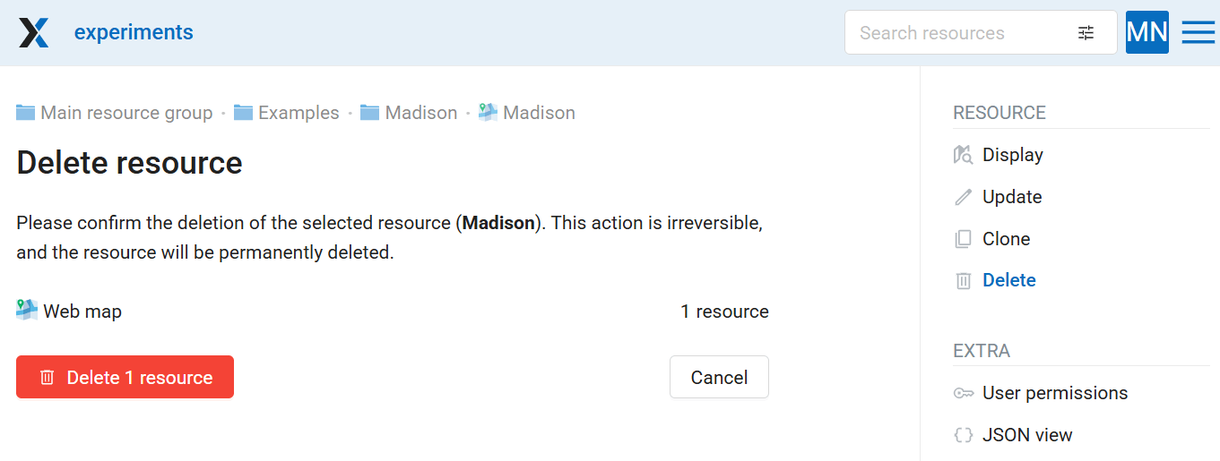Confirm with Delete 1 resource button
The image size is (1220, 461).
[x=125, y=377]
